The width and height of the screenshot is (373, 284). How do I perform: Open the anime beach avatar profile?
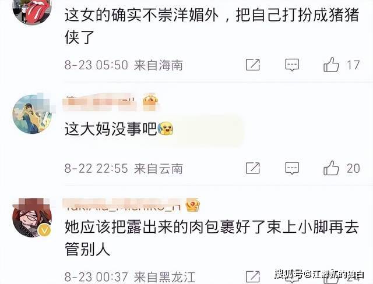point(32,114)
